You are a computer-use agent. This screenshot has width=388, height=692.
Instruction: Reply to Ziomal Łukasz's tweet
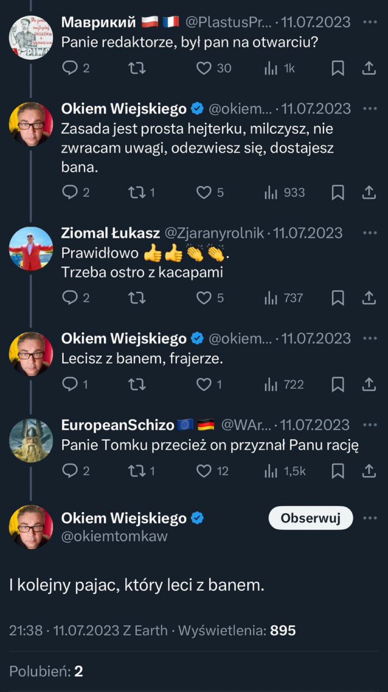pyautogui.click(x=70, y=298)
